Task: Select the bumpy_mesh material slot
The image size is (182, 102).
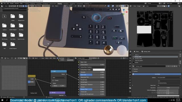Action: point(156,57)
